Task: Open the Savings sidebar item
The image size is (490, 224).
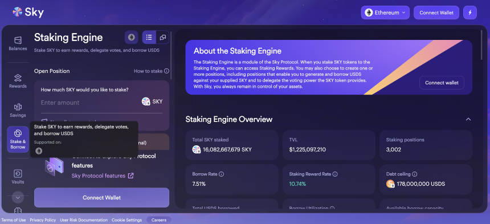Action: pos(18,110)
